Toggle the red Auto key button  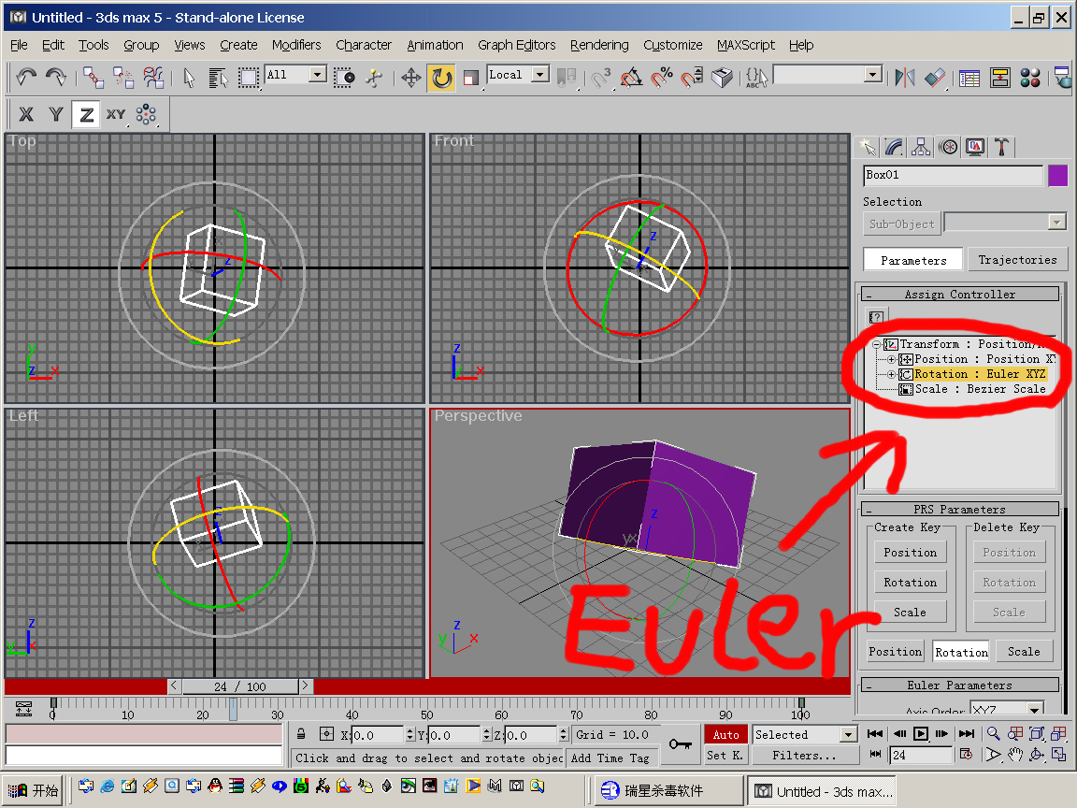point(725,734)
